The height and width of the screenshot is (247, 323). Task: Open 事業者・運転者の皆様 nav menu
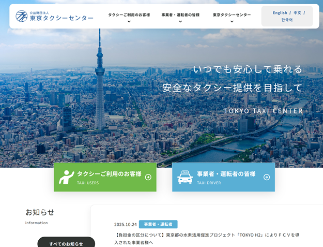point(180,15)
